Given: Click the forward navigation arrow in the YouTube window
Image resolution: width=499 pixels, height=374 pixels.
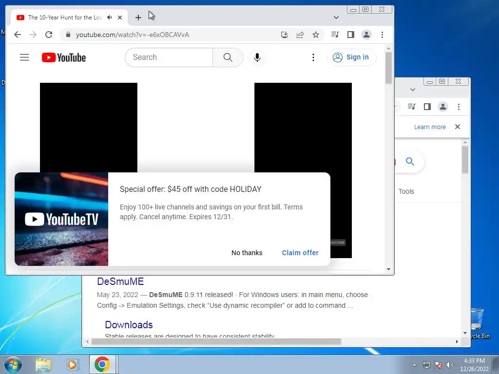Looking at the screenshot, I should coord(33,35).
